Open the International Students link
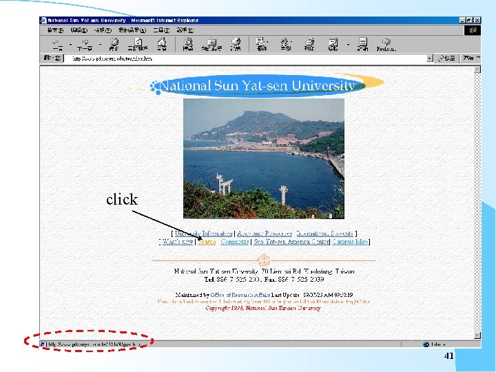Image resolution: width=496 pixels, height=372 pixels. pos(325,234)
